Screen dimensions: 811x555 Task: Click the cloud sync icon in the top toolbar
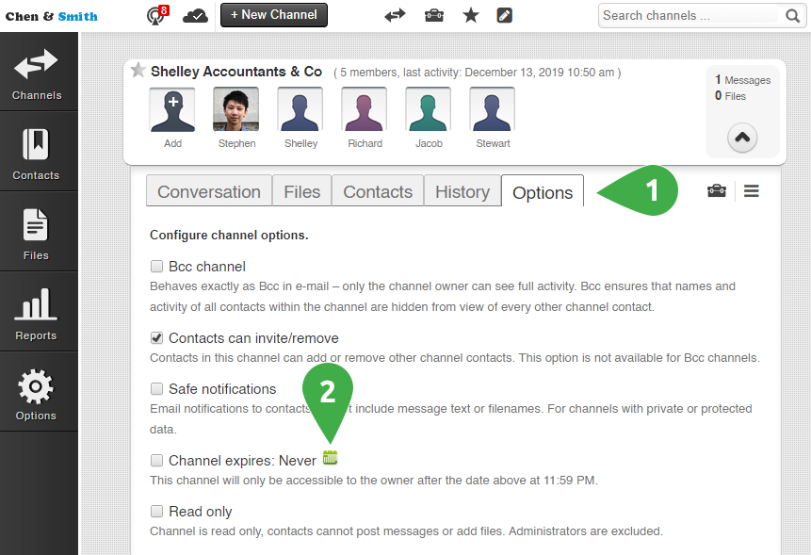click(x=196, y=14)
